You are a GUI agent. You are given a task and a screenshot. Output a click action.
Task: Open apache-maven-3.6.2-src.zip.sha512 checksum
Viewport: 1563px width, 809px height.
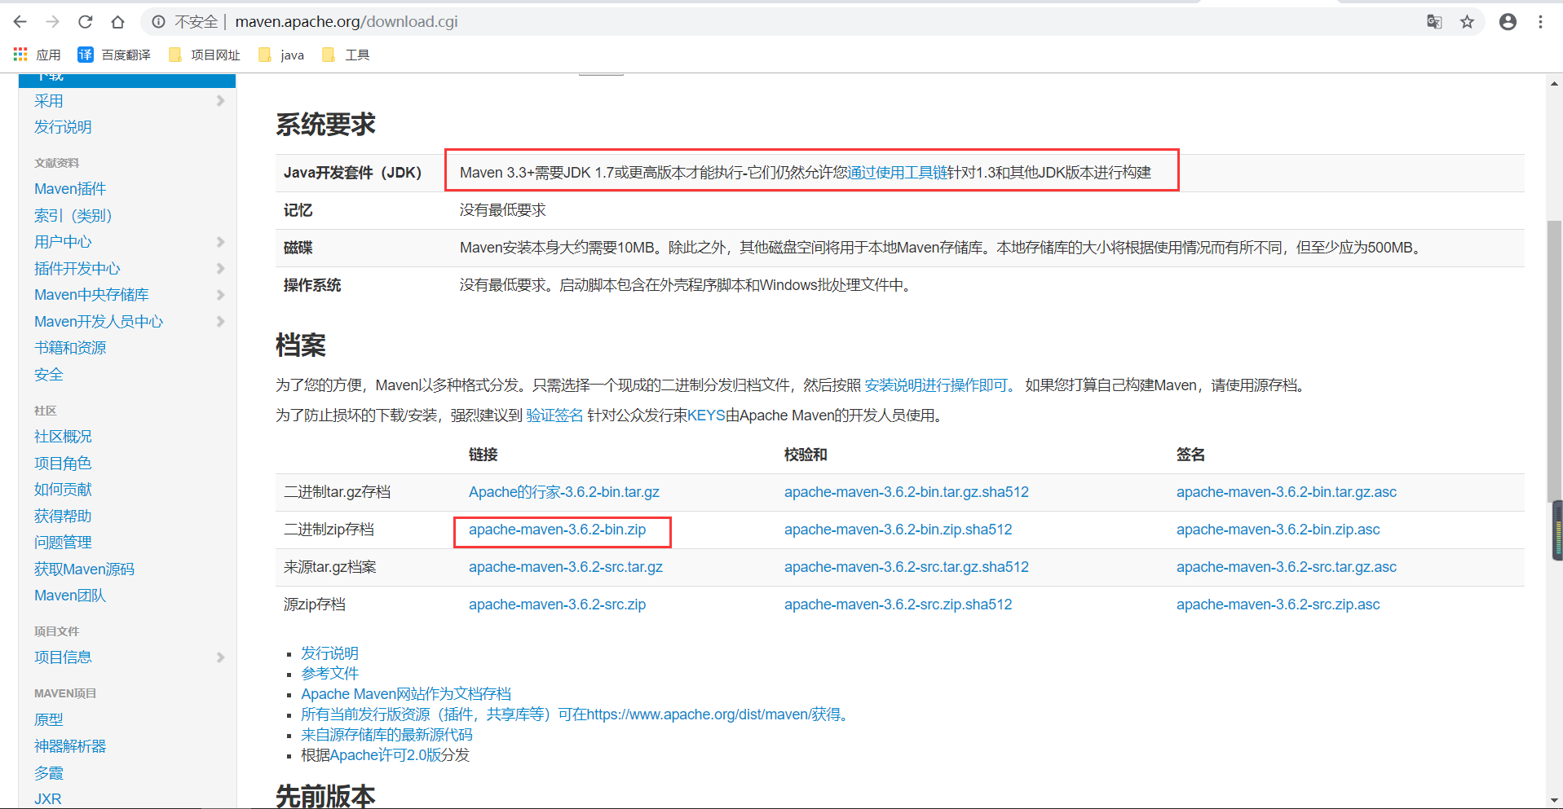coord(899,605)
